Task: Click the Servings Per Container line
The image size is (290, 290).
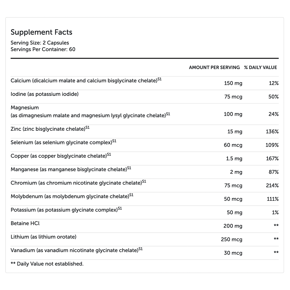Action: pos(43,49)
